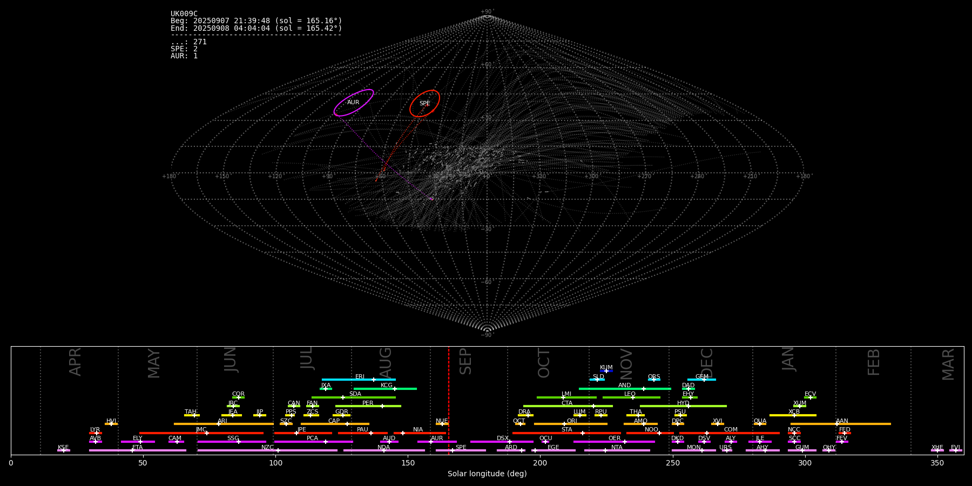
Task: Click the ARI shower label
Action: coord(222,421)
